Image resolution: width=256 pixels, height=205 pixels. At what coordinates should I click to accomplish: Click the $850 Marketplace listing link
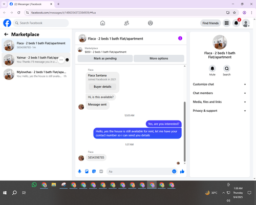point(105,52)
